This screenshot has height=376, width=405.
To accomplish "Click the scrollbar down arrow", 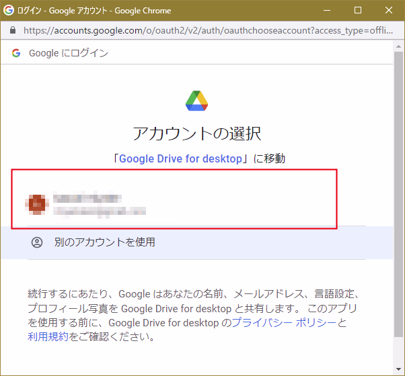I will pyautogui.click(x=398, y=369).
